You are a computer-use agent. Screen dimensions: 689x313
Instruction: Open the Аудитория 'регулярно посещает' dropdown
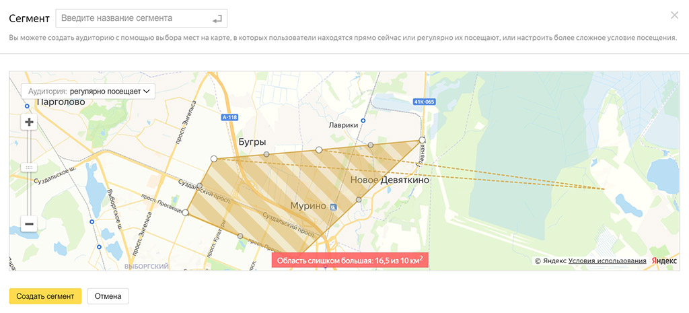pyautogui.click(x=88, y=90)
